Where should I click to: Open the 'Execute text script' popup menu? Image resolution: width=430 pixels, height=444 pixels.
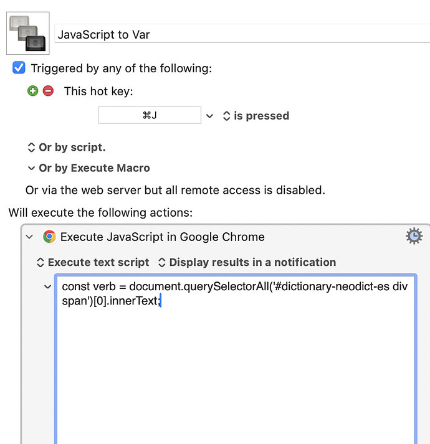coord(93,262)
